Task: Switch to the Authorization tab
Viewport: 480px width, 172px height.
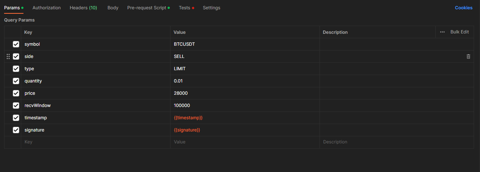Action: click(47, 8)
